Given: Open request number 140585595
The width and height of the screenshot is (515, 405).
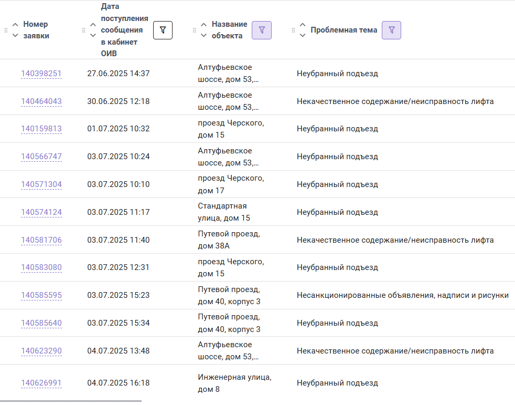Looking at the screenshot, I should [41, 295].
